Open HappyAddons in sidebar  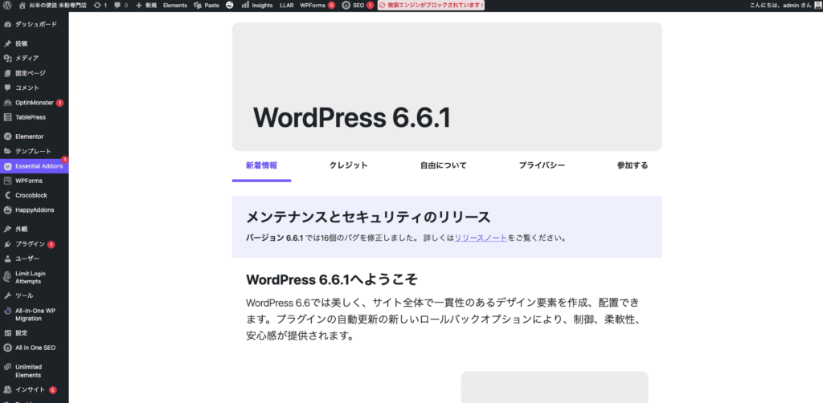point(34,210)
